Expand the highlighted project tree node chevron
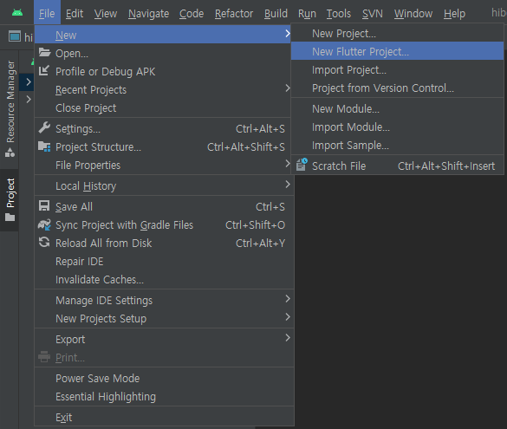 pos(29,81)
